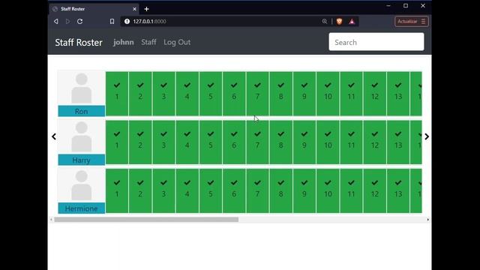Toggle Harry's day 6 attendance

[234, 142]
